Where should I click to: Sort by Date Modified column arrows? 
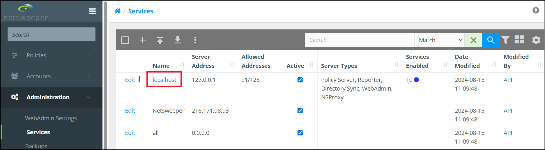[x=494, y=64]
